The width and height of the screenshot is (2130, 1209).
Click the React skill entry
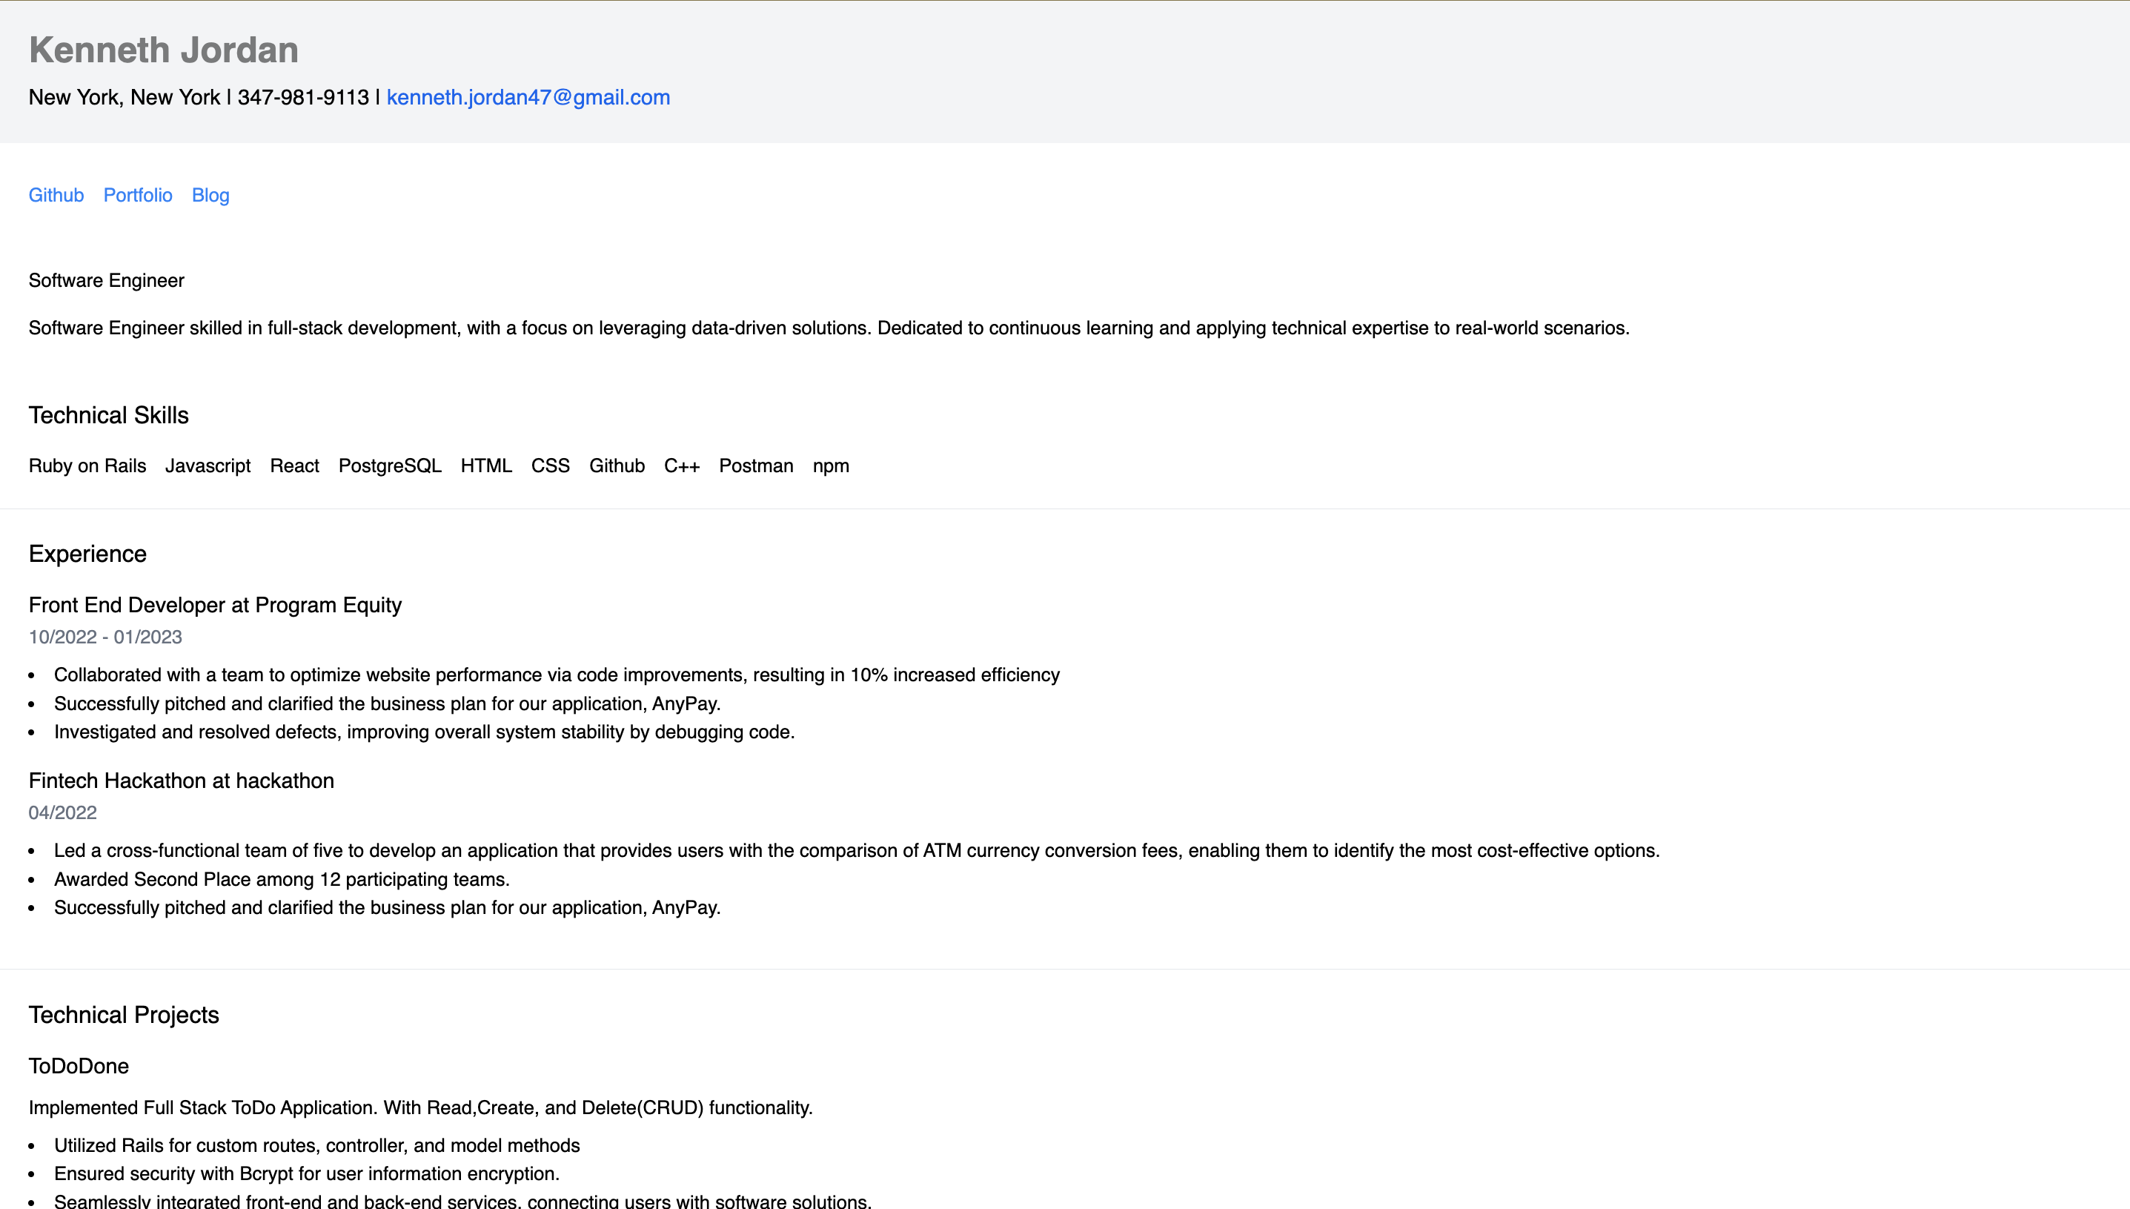(x=293, y=466)
